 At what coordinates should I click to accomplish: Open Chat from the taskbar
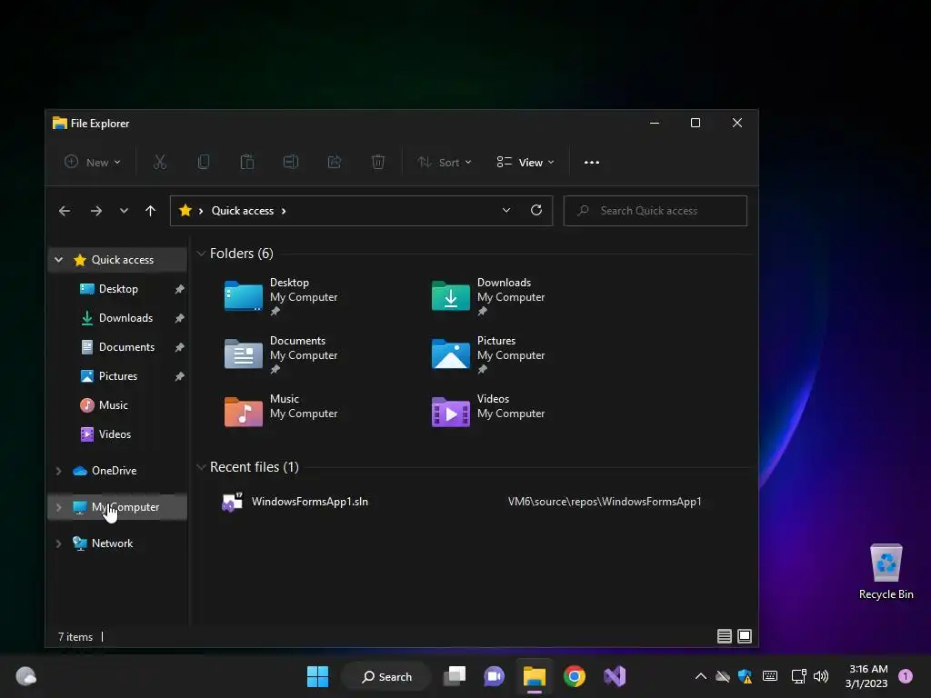coord(494,676)
